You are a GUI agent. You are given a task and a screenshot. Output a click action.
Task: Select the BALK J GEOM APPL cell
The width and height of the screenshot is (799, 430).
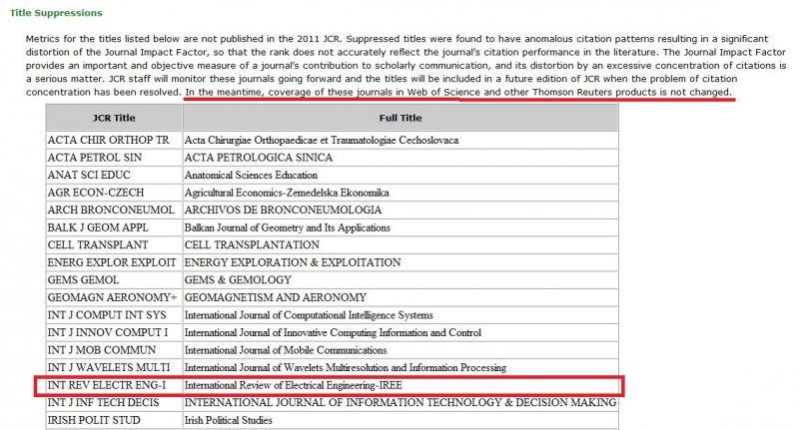click(x=114, y=227)
